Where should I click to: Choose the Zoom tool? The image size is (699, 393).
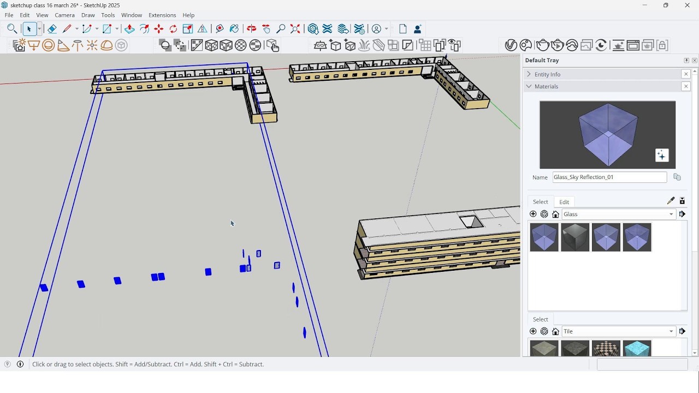pos(281,29)
